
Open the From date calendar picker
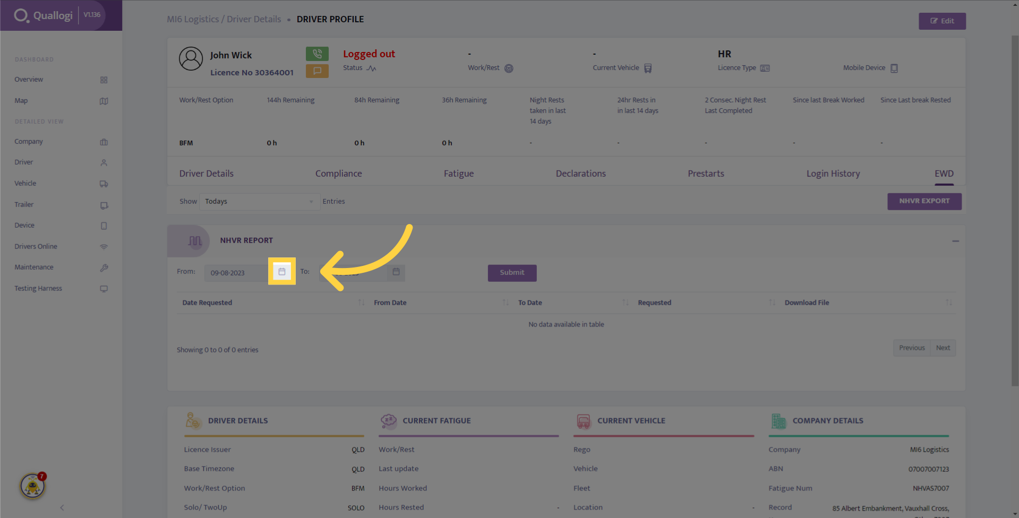tap(282, 272)
